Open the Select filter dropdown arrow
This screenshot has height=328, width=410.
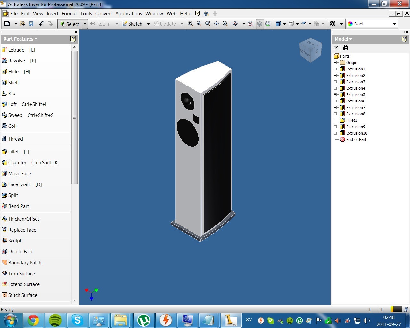pyautogui.click(x=85, y=24)
